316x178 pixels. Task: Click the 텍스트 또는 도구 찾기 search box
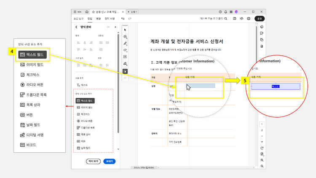pos(212,19)
